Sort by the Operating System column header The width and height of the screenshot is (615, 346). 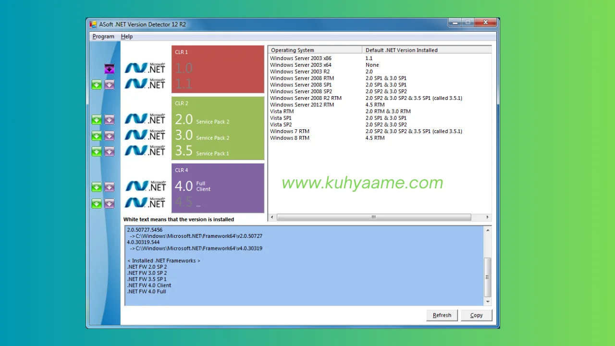coord(315,50)
